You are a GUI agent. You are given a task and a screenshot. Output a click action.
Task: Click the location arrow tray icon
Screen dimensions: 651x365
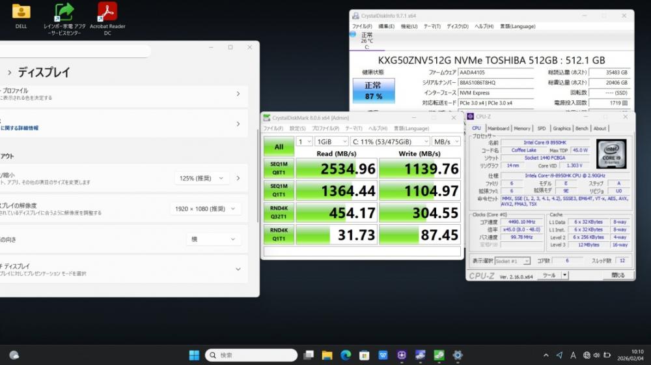[560, 355]
